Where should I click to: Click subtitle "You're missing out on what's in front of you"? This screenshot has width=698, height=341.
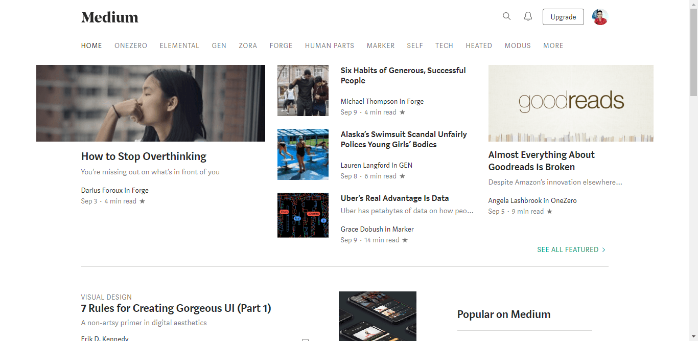(x=150, y=172)
